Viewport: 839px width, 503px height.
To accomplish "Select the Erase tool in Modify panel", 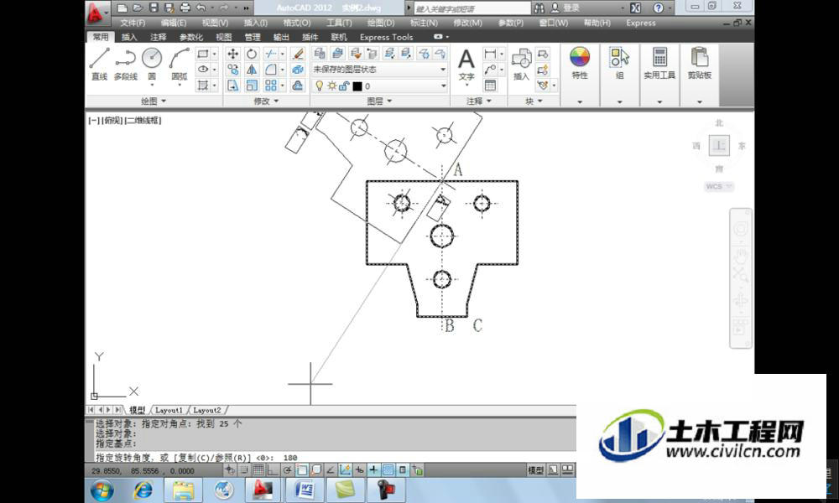I will tap(298, 54).
